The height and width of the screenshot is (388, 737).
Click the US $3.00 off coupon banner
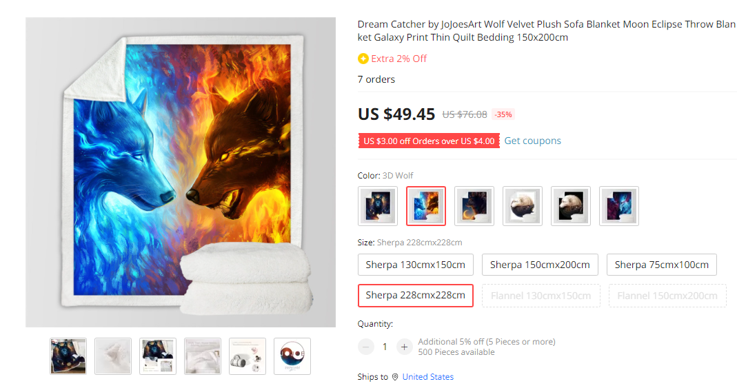point(429,141)
